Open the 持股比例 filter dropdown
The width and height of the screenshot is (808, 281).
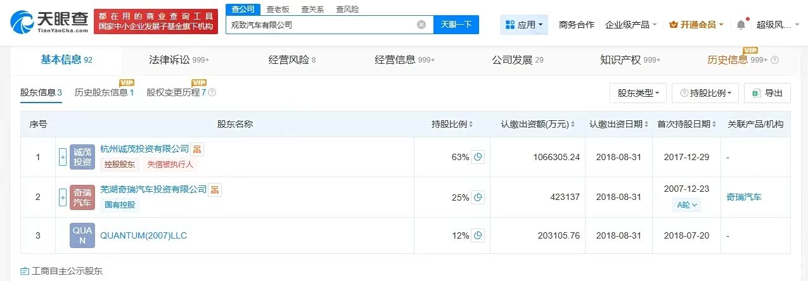(x=705, y=93)
